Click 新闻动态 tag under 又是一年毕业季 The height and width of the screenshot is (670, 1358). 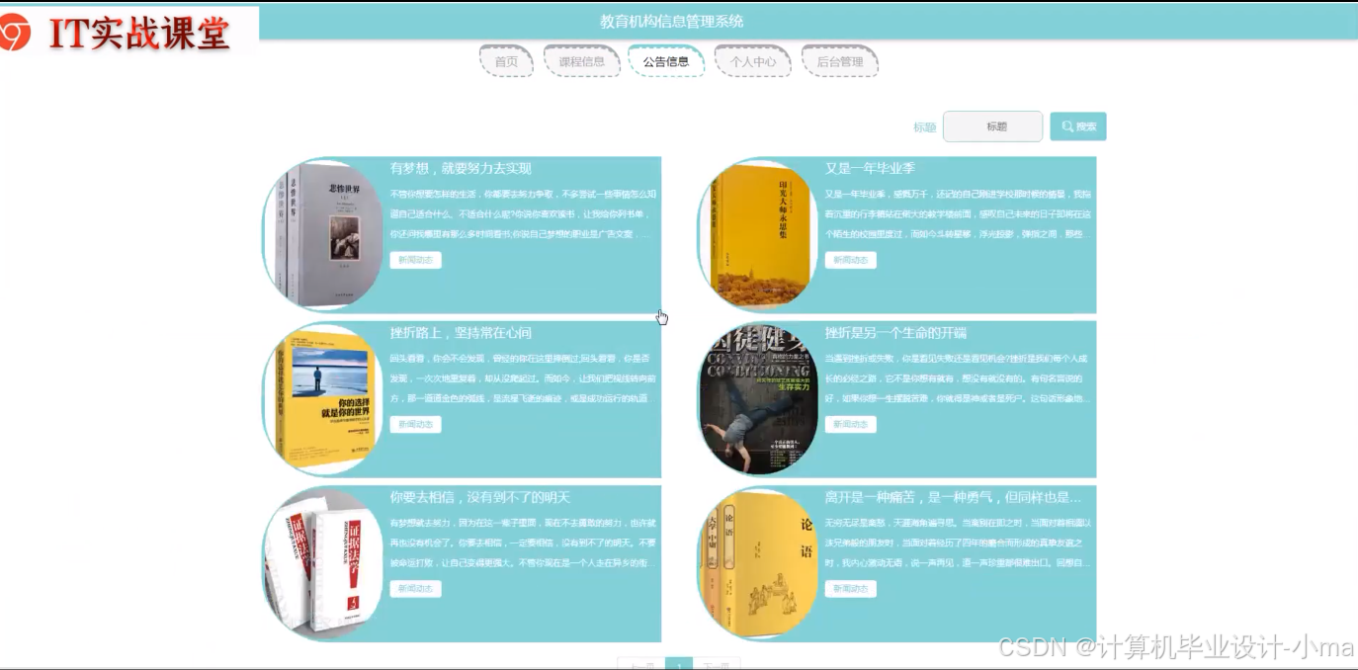(851, 260)
